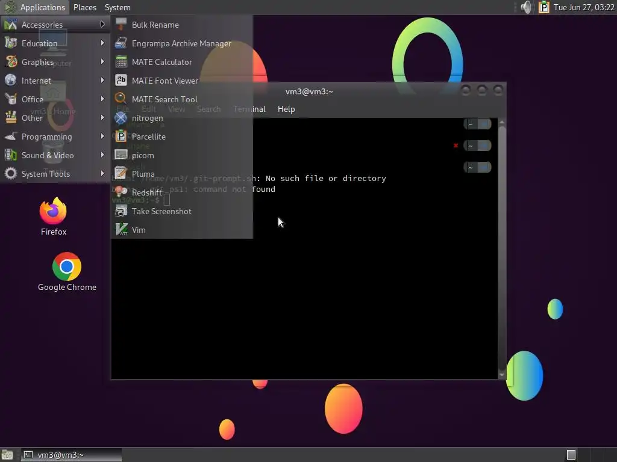Click the Take Screenshot camera icon
This screenshot has width=617, height=462.
pyautogui.click(x=121, y=211)
